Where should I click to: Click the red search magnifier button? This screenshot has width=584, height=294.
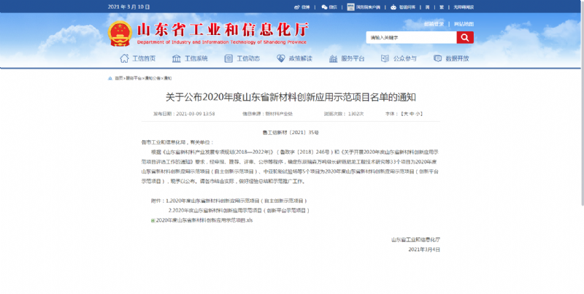[x=465, y=37]
